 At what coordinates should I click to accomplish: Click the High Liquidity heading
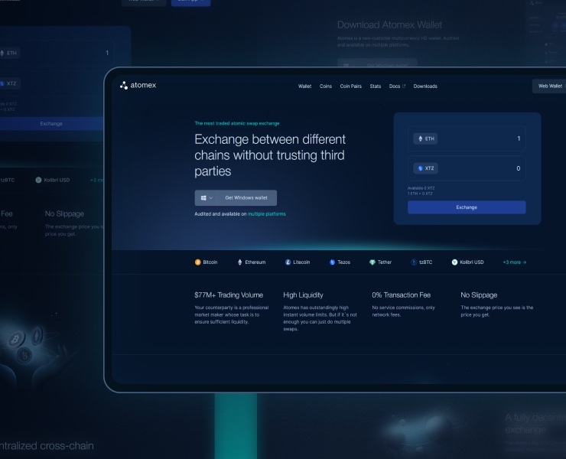[303, 295]
